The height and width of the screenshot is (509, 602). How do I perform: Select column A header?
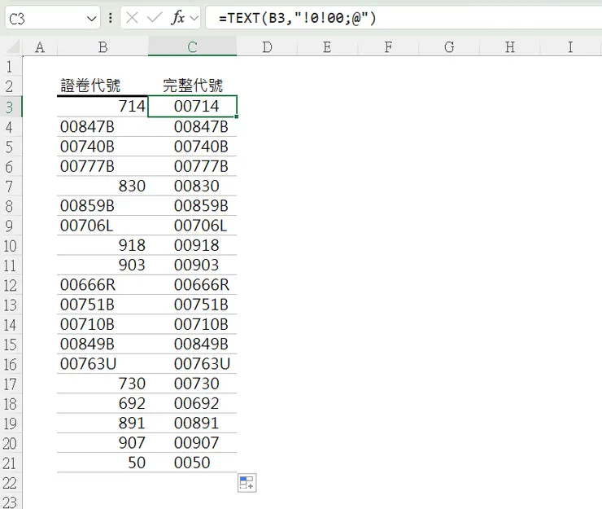40,47
